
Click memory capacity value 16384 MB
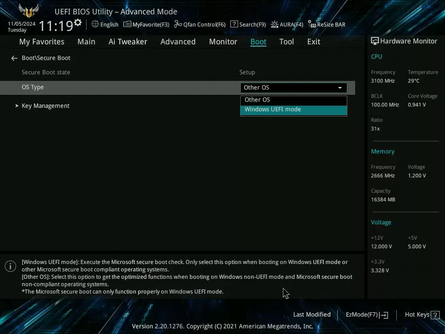pos(383,200)
